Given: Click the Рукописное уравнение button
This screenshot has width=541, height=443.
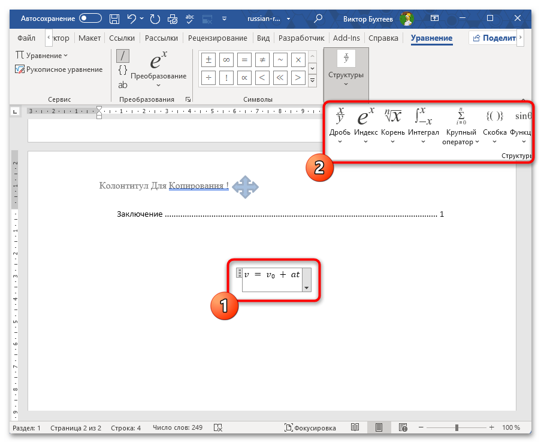Looking at the screenshot, I should point(59,69).
